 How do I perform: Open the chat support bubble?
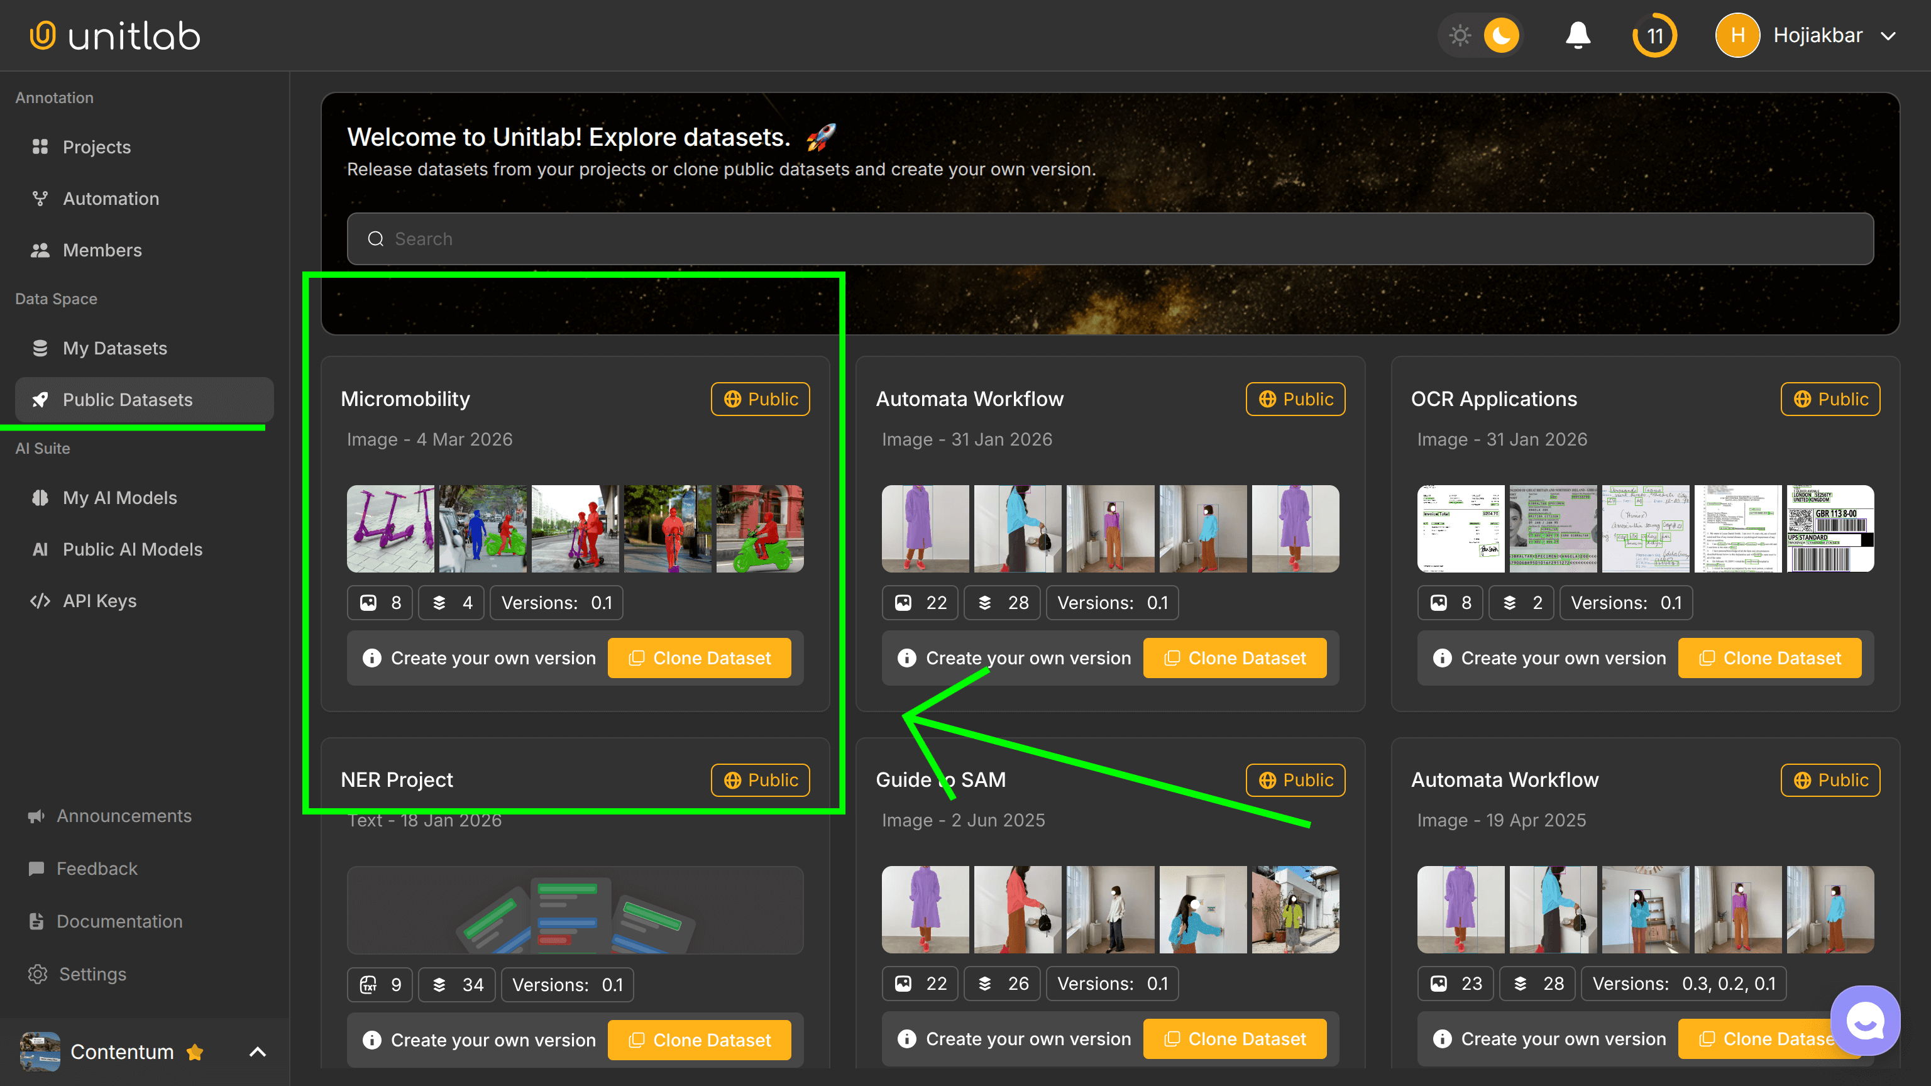click(x=1864, y=1020)
